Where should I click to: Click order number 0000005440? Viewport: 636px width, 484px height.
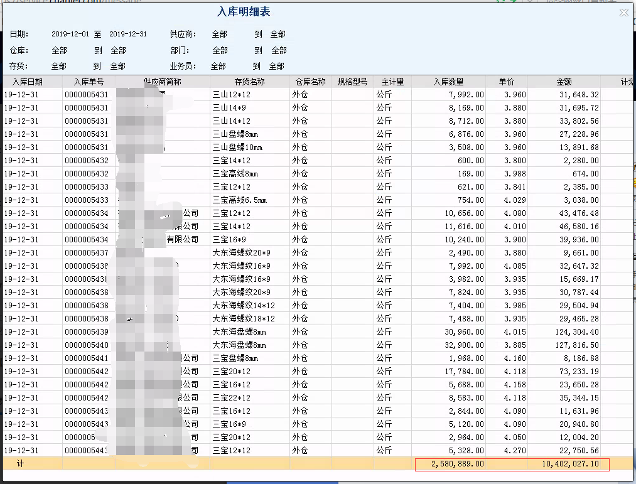coord(87,345)
